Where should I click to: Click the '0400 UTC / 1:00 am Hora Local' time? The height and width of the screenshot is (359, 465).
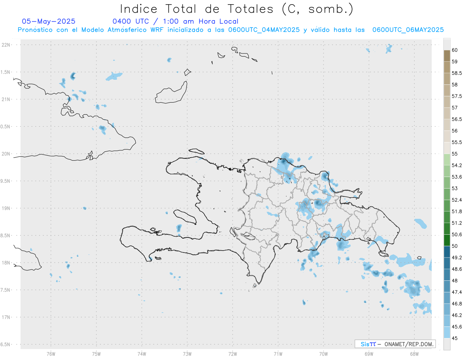pos(176,21)
